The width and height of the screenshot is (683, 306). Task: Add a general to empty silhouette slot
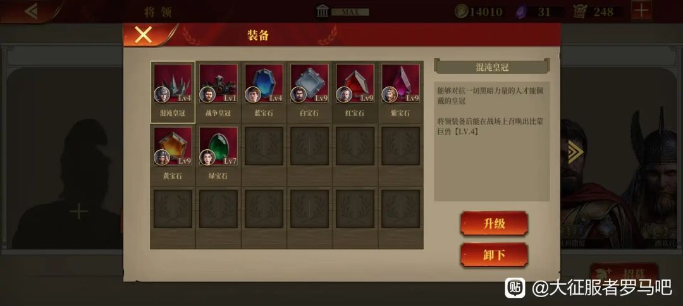point(78,212)
